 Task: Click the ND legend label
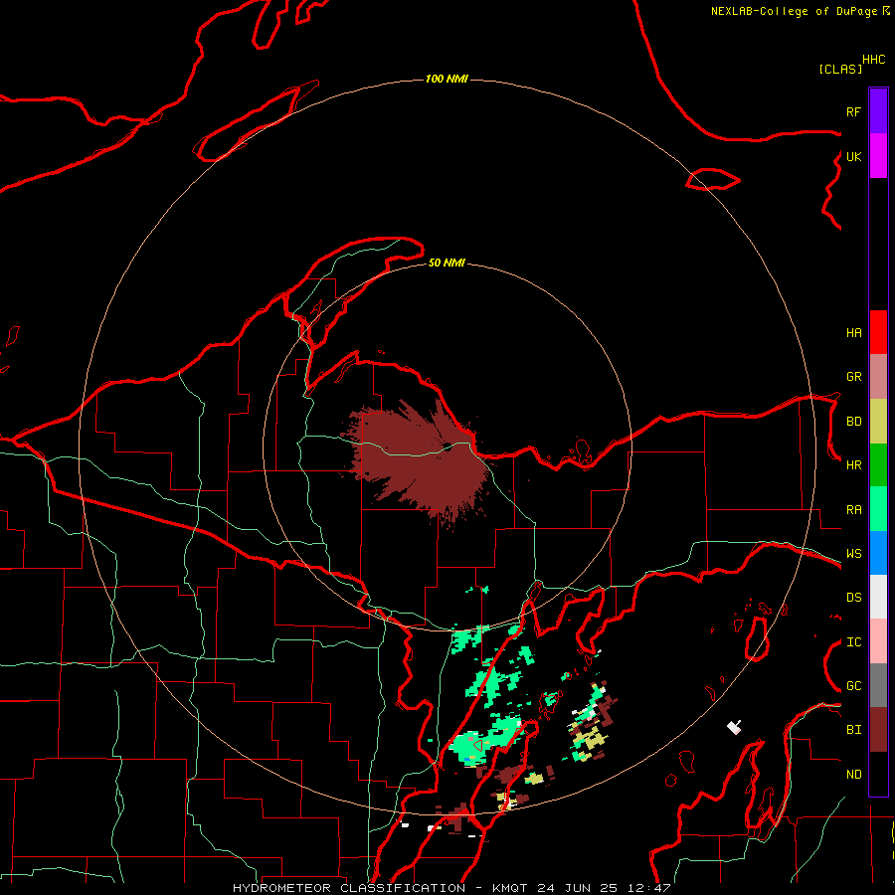click(853, 775)
